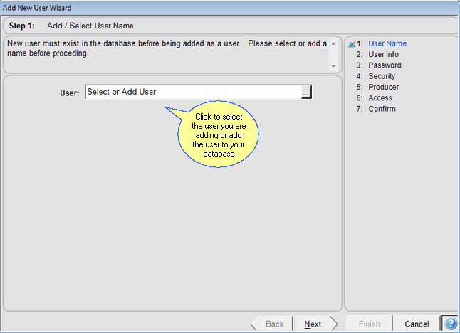
Task: Click the description box scroll down arrow
Action: click(x=333, y=66)
